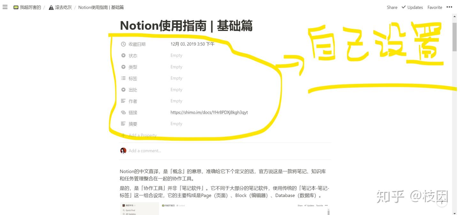Click the triangle icon beside 滚去吃灰
The image size is (460, 215).
tap(51, 7)
